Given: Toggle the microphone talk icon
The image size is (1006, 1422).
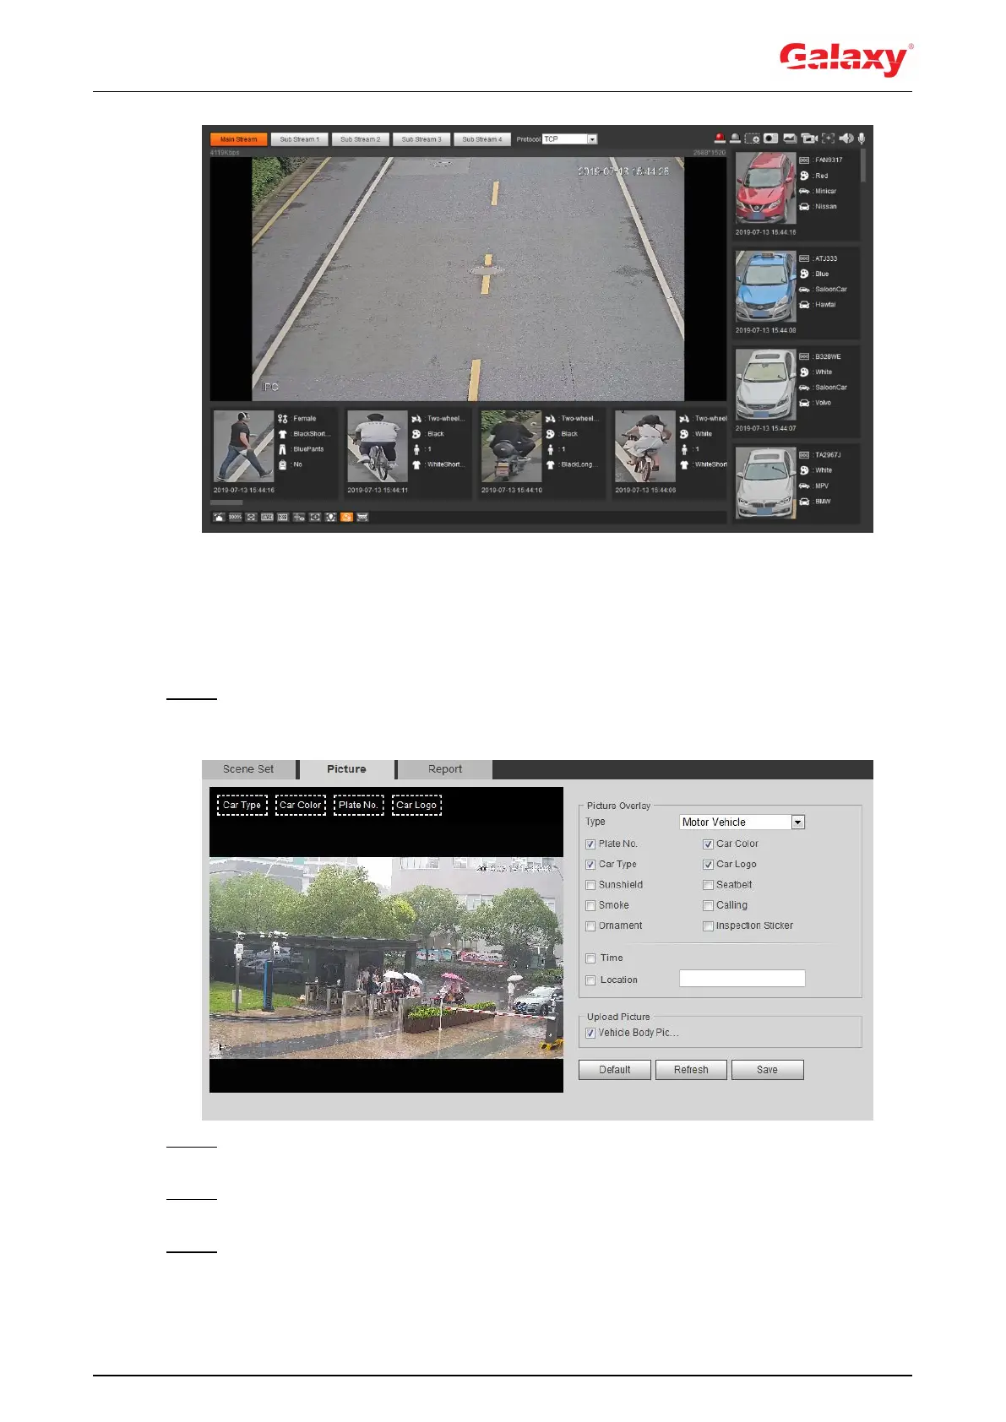Looking at the screenshot, I should [x=862, y=138].
